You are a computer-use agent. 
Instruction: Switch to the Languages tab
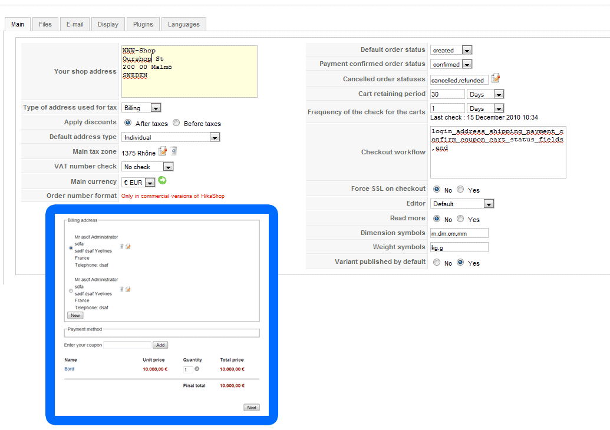[184, 24]
